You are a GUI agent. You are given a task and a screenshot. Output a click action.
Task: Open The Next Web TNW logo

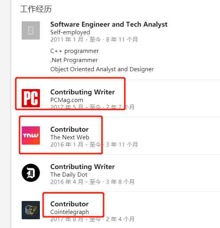tap(31, 136)
